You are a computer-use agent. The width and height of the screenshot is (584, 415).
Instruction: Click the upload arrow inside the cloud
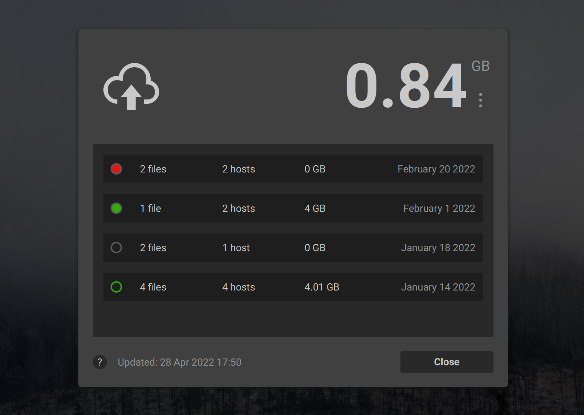tap(131, 97)
